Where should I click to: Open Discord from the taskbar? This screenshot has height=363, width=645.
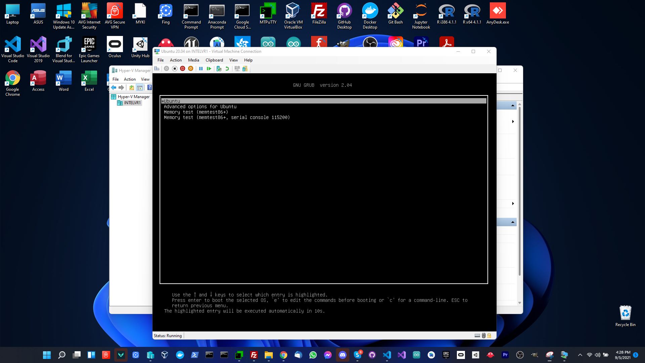pos(342,355)
